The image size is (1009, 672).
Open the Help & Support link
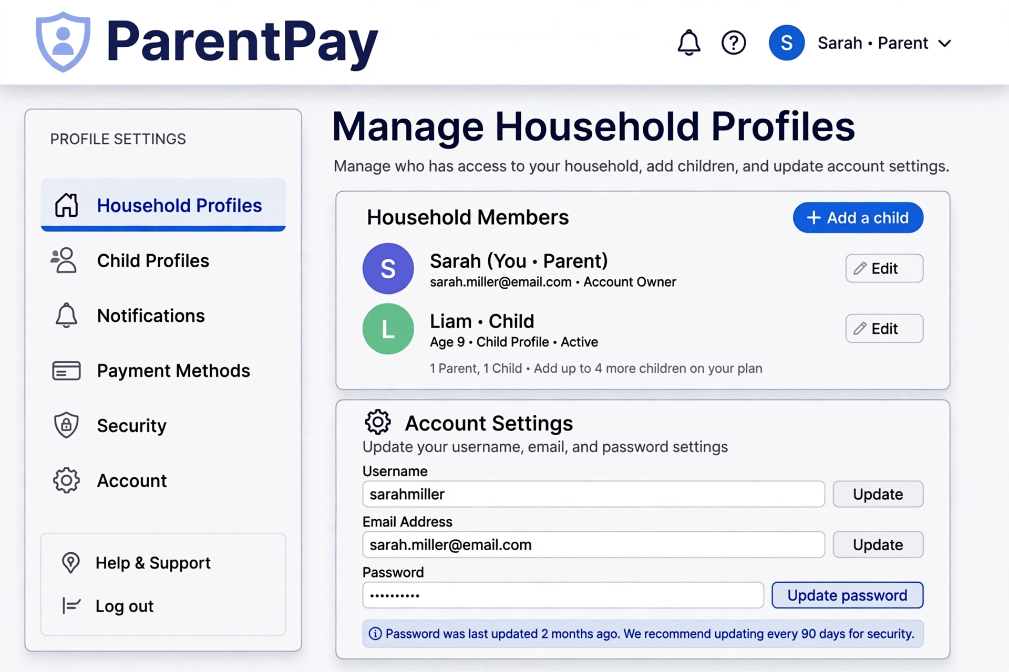[153, 563]
